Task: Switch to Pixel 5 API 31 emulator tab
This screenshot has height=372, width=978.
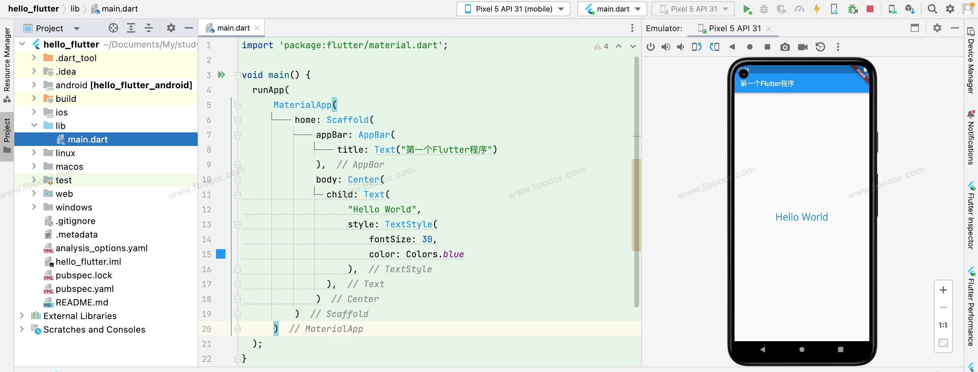Action: click(x=734, y=29)
